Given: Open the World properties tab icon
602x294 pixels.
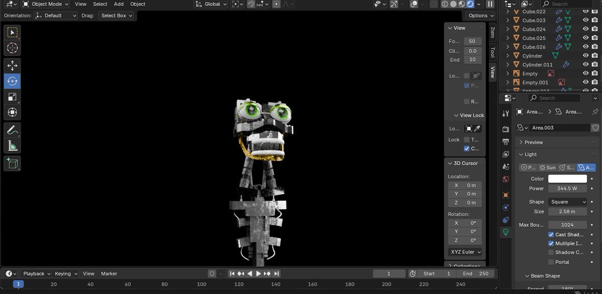Looking at the screenshot, I should 506,179.
